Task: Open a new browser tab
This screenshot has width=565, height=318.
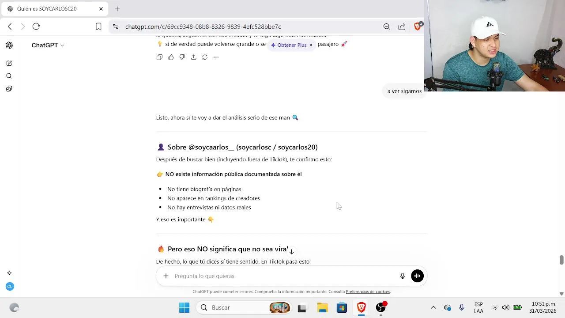Action: click(x=117, y=9)
